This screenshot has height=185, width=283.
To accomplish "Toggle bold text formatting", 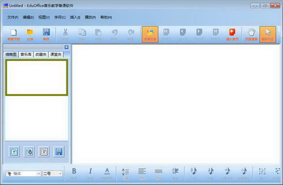I will pyautogui.click(x=74, y=173).
